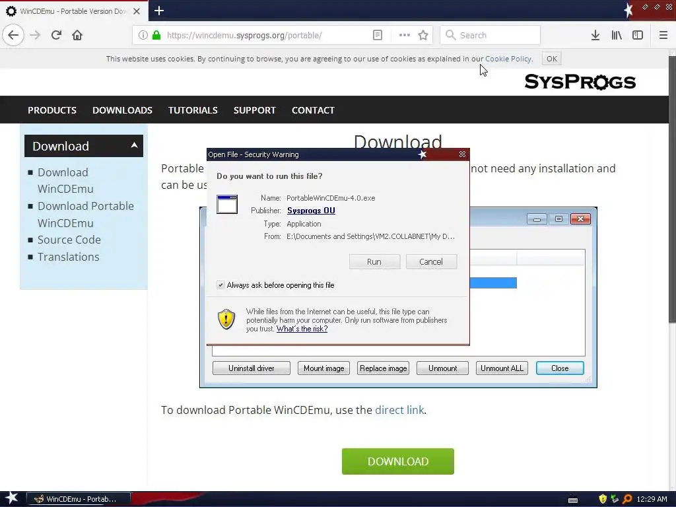Click the keyboard icon in system tray
This screenshot has width=676, height=507.
pos(573,500)
